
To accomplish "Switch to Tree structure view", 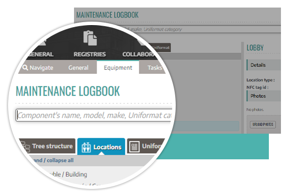I will tap(48, 146).
